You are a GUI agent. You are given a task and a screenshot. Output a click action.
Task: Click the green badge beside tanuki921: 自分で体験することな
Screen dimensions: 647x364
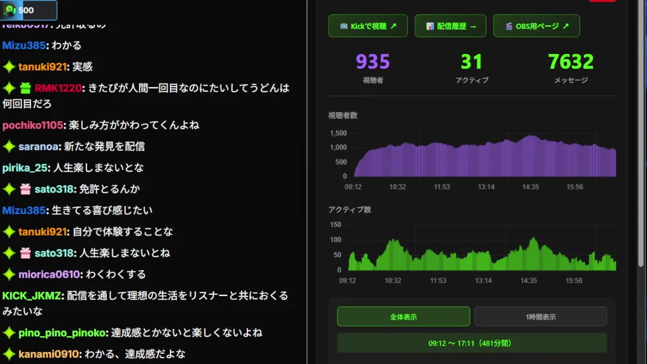[x=9, y=232]
